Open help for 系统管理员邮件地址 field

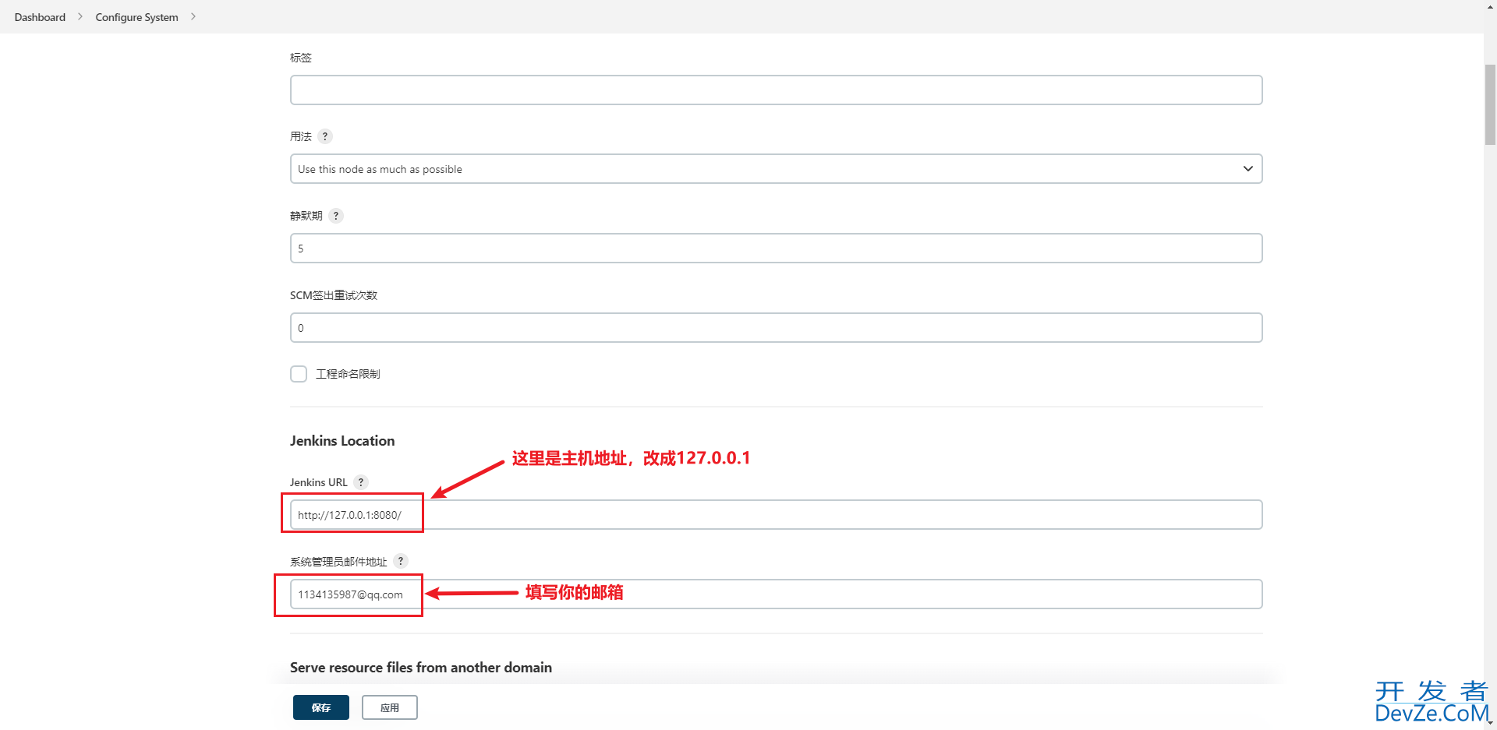(401, 561)
